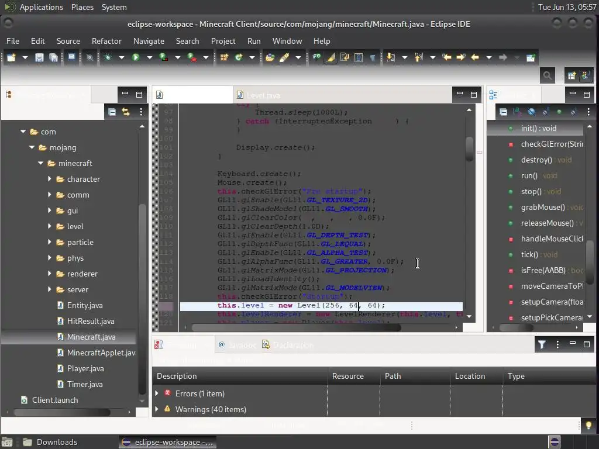Switch to the Declaration tab
The height and width of the screenshot is (449, 599).
coord(288,345)
